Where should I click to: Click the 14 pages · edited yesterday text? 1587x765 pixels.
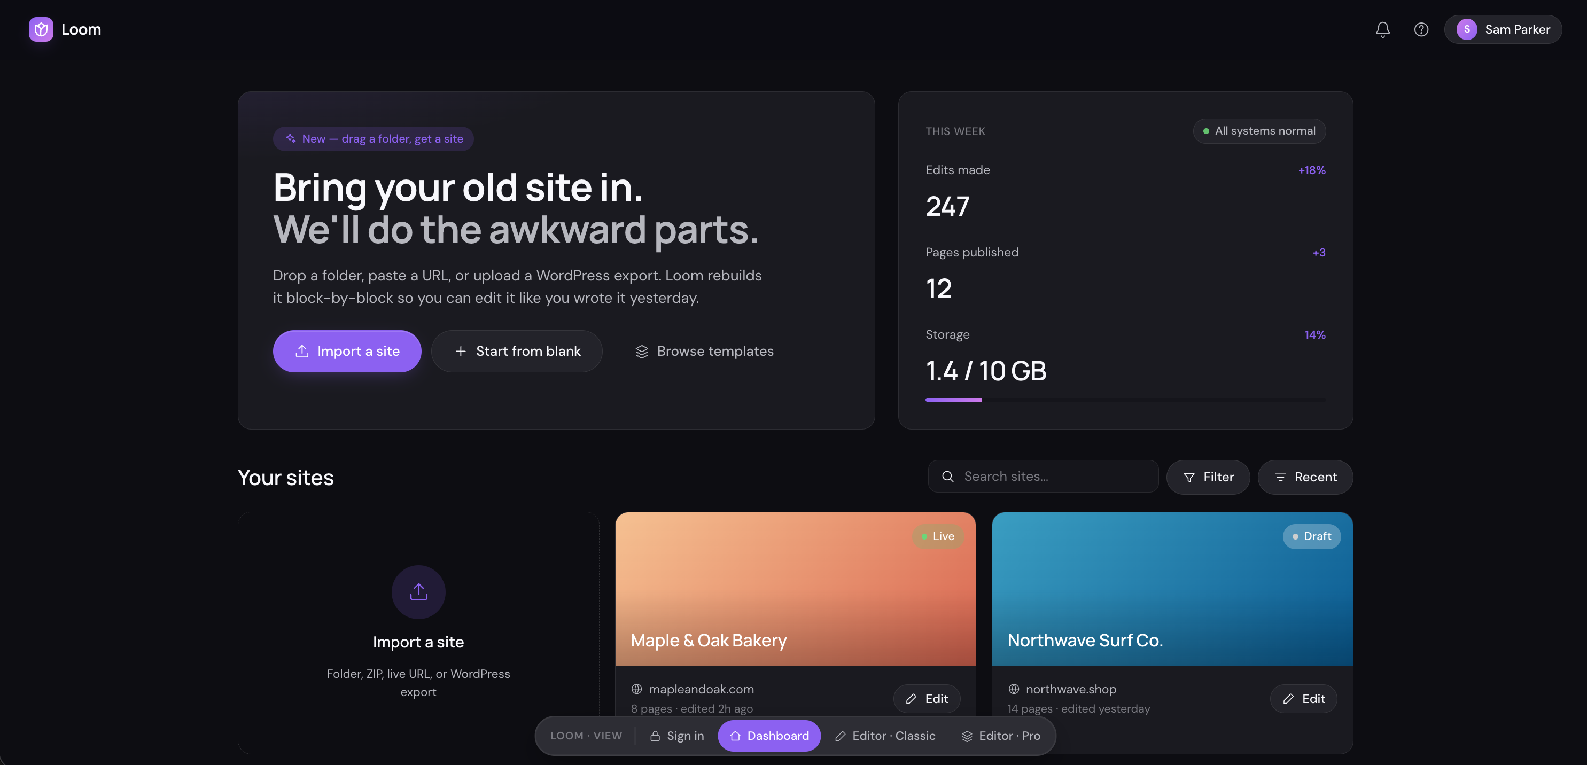[1078, 709]
